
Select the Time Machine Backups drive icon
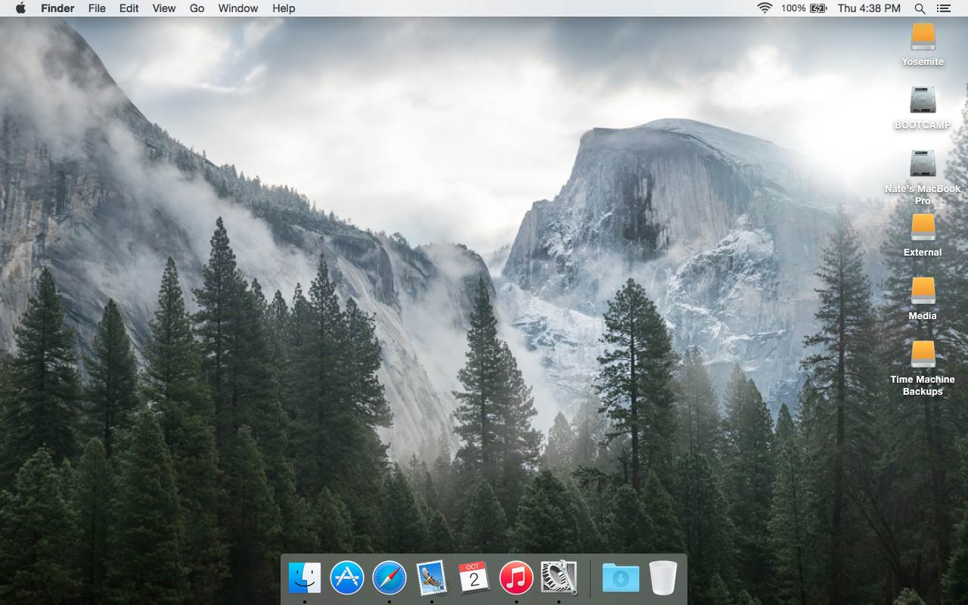923,355
